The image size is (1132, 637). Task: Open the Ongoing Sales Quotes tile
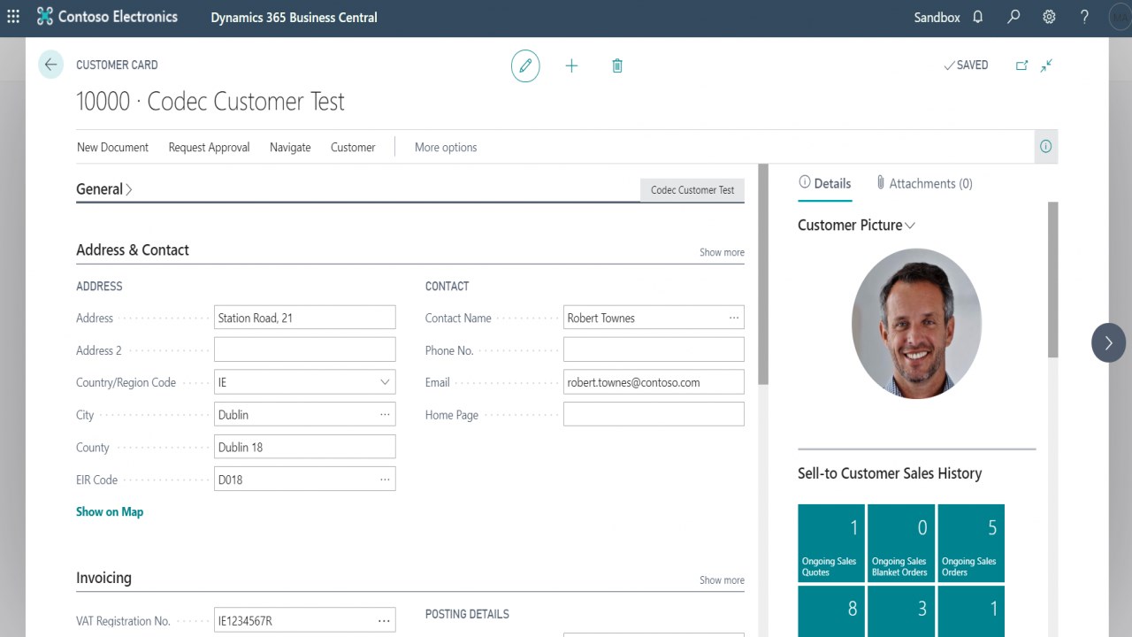pos(831,543)
